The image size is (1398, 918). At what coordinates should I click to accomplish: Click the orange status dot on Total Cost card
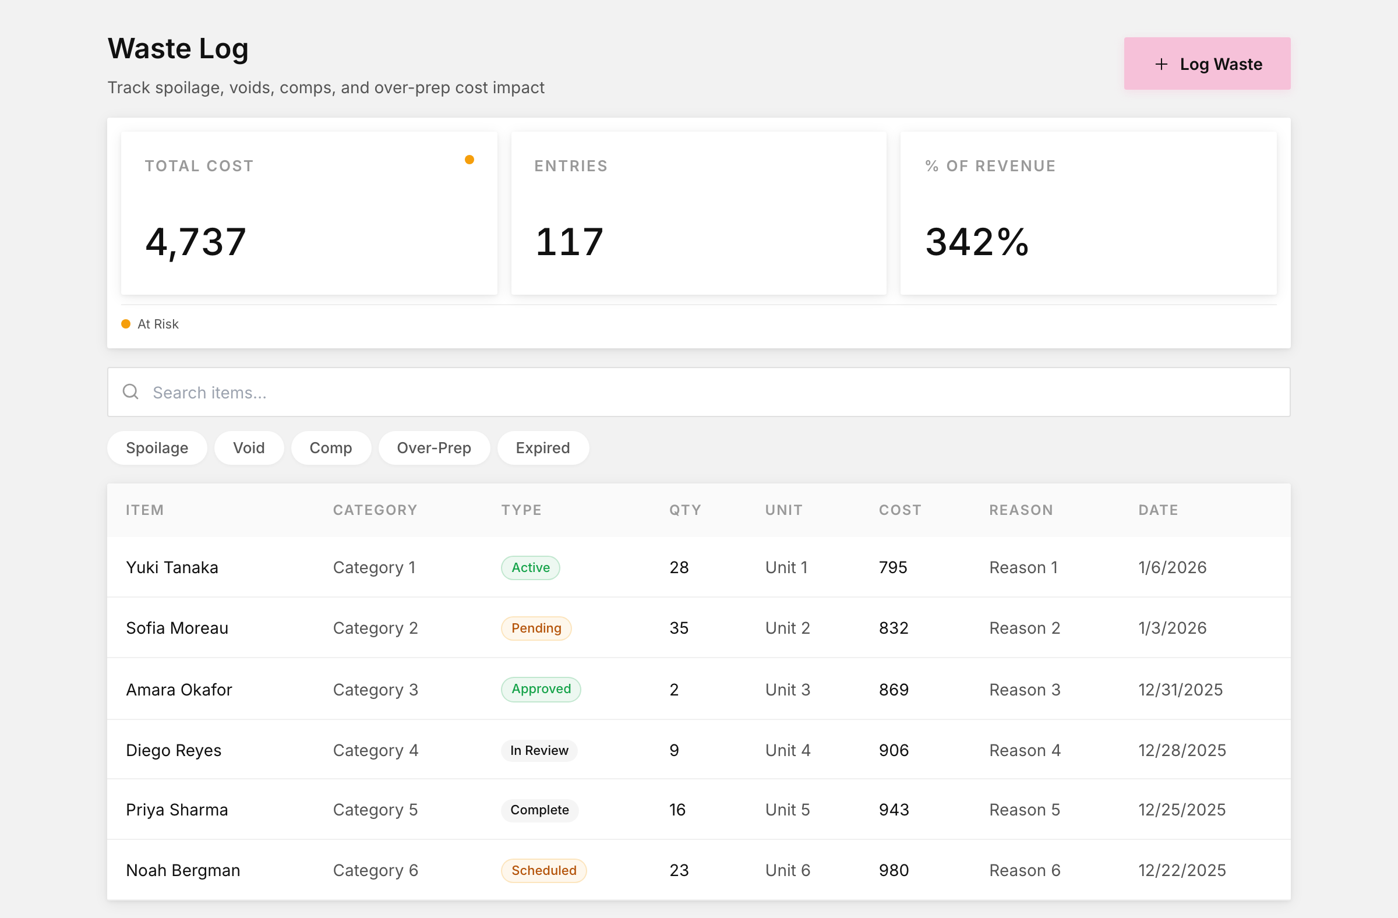click(469, 160)
